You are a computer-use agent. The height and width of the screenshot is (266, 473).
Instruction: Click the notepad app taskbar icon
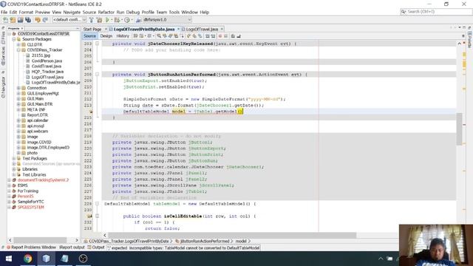[x=64, y=259]
